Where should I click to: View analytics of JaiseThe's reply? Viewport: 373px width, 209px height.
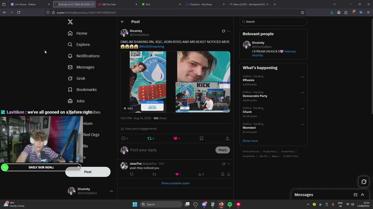[201, 174]
